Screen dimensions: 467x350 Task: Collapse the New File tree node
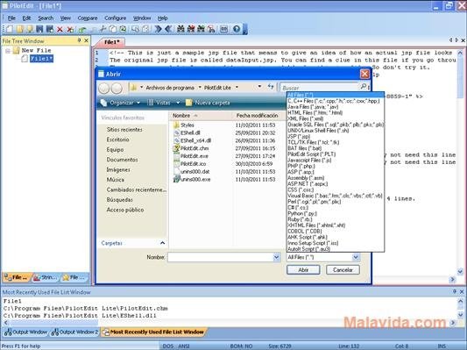tap(8, 51)
